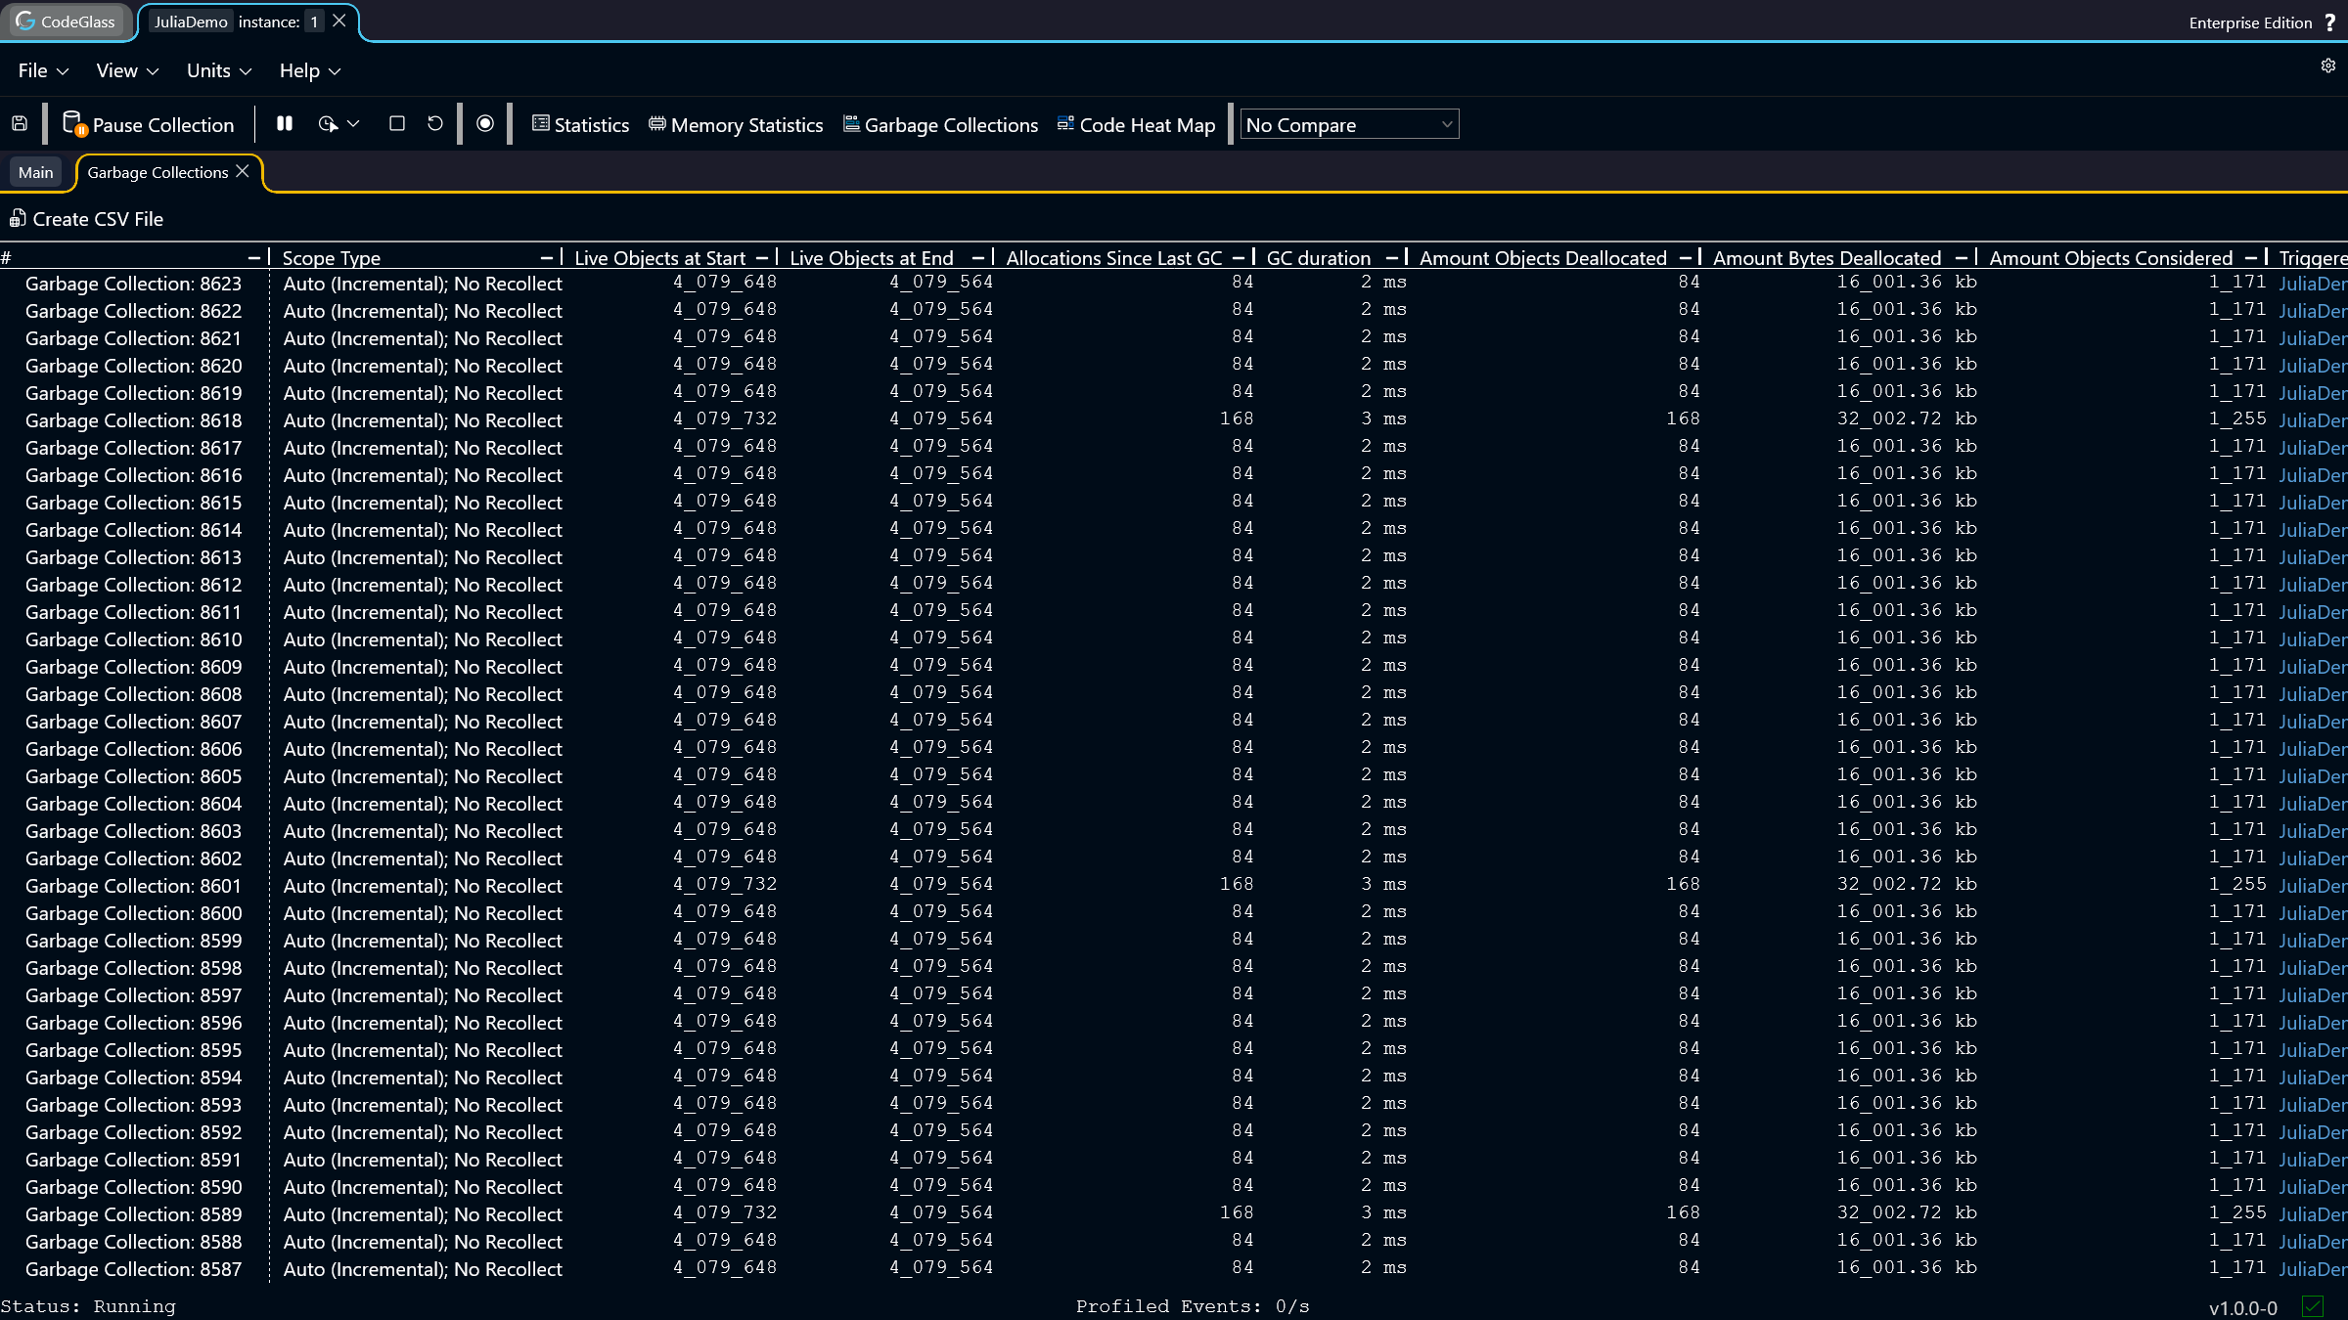This screenshot has height=1320, width=2348.
Task: Collapse Amount Objects Considered column
Action: pos(2250,257)
